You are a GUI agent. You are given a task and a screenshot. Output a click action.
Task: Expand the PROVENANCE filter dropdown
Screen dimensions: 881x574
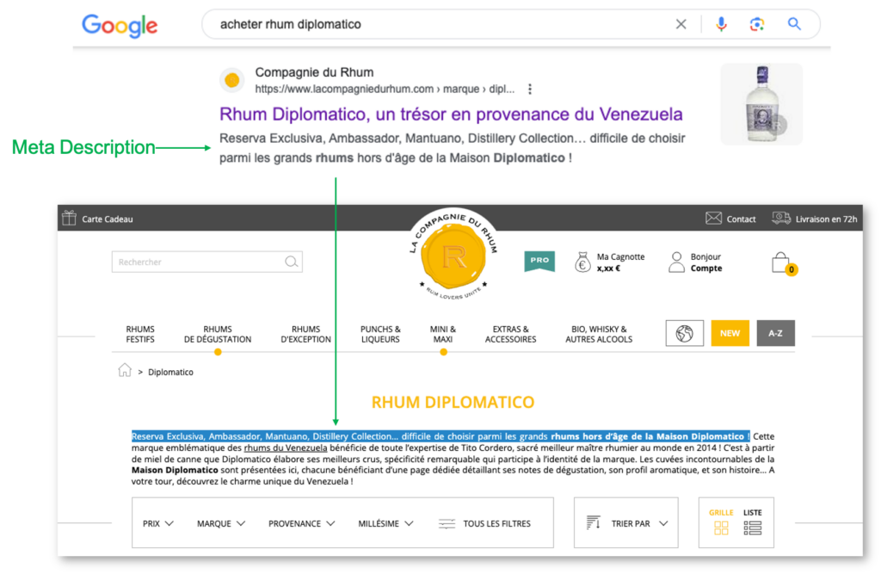pyautogui.click(x=302, y=523)
